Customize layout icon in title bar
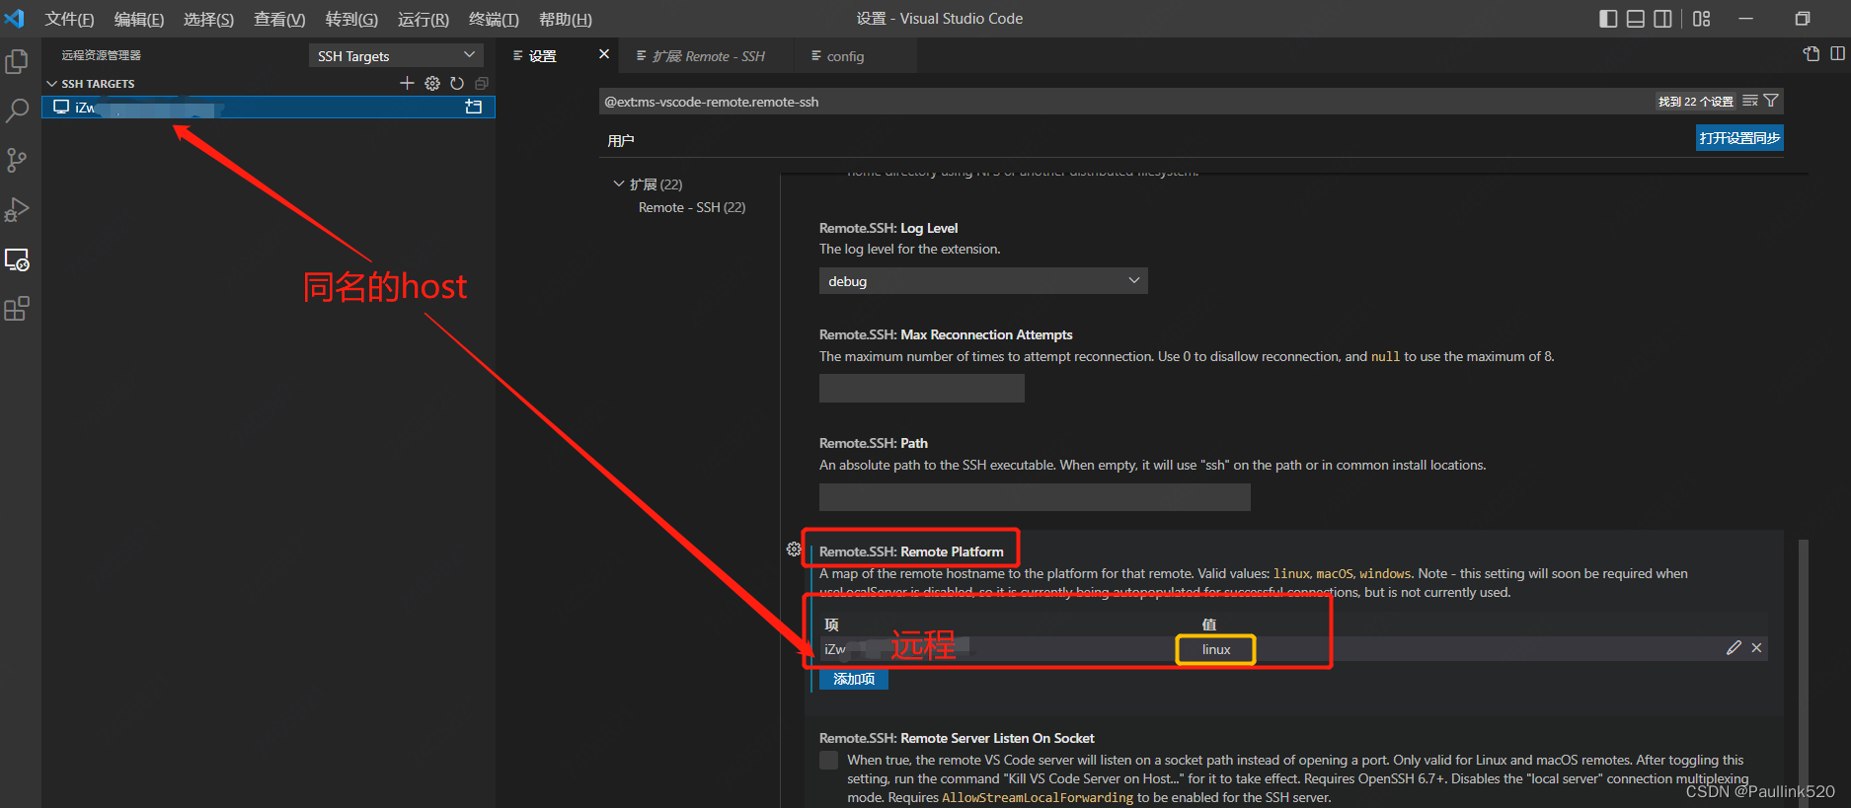Screen dimensions: 1851x808 click(x=1701, y=19)
